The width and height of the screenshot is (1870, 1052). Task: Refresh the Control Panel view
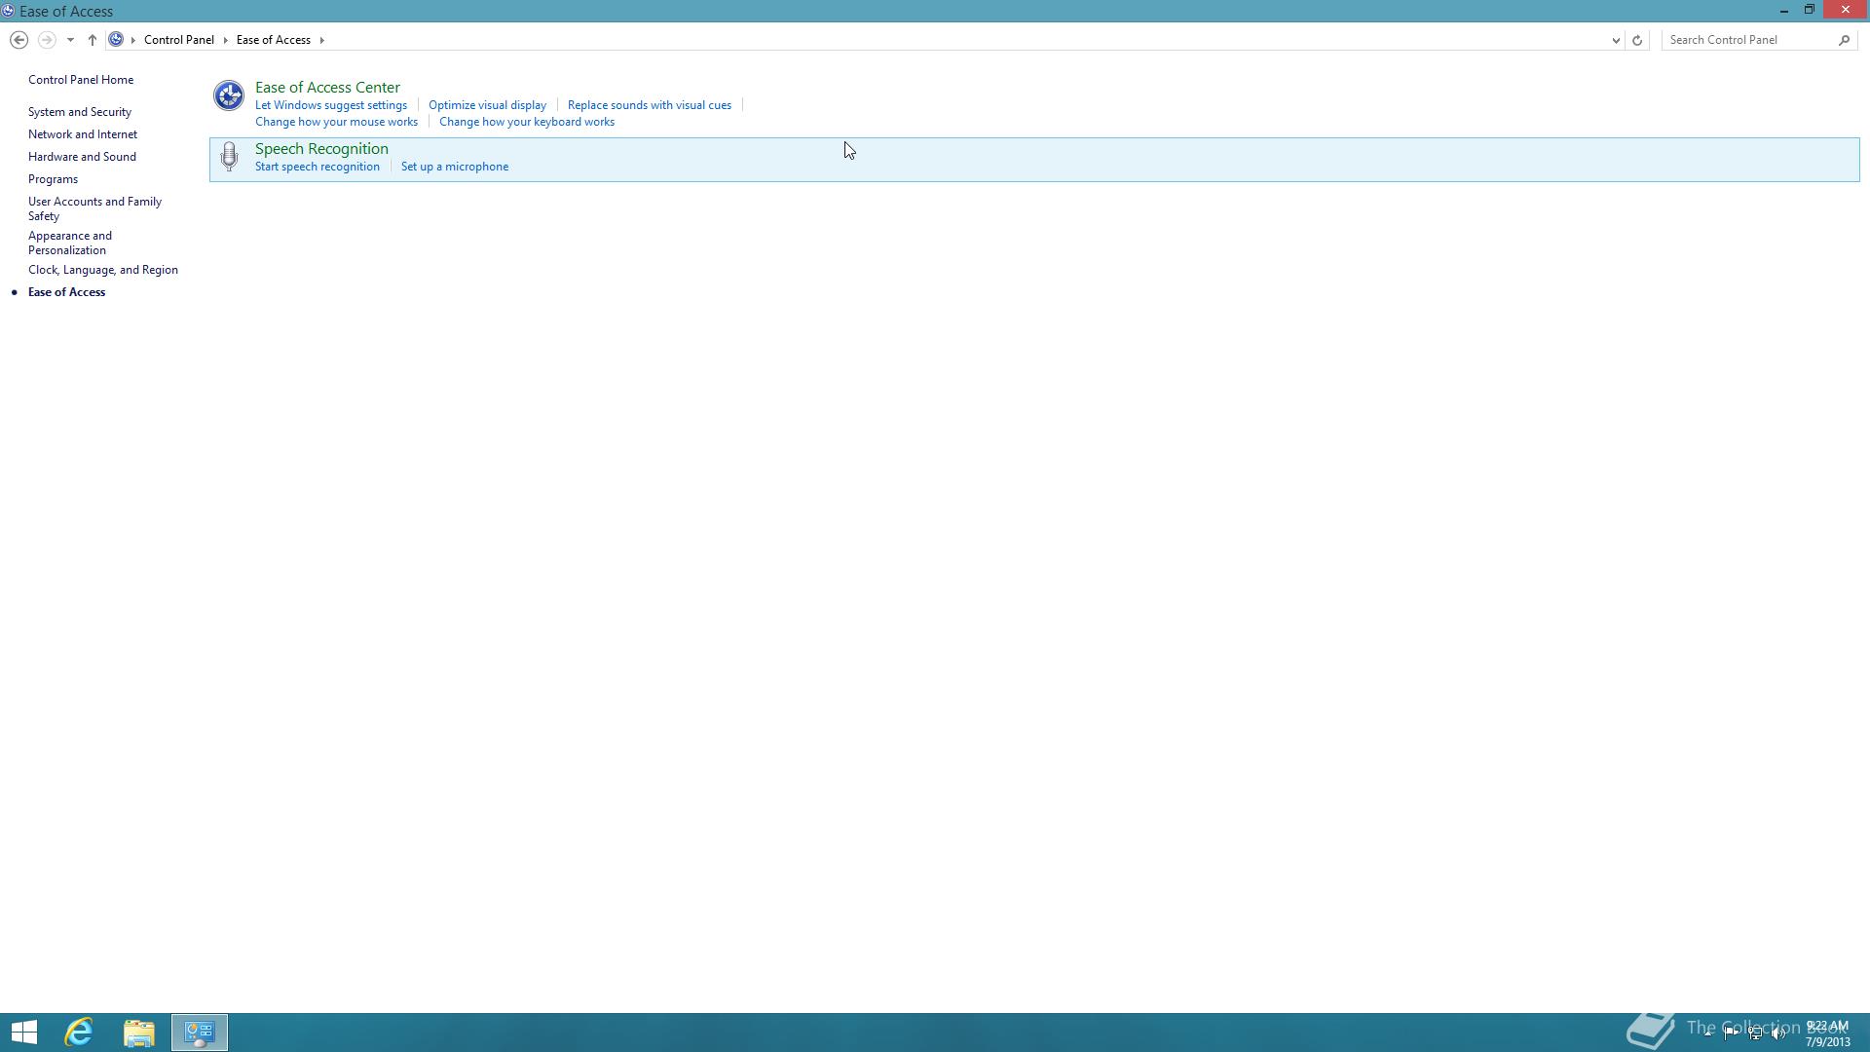1637,40
